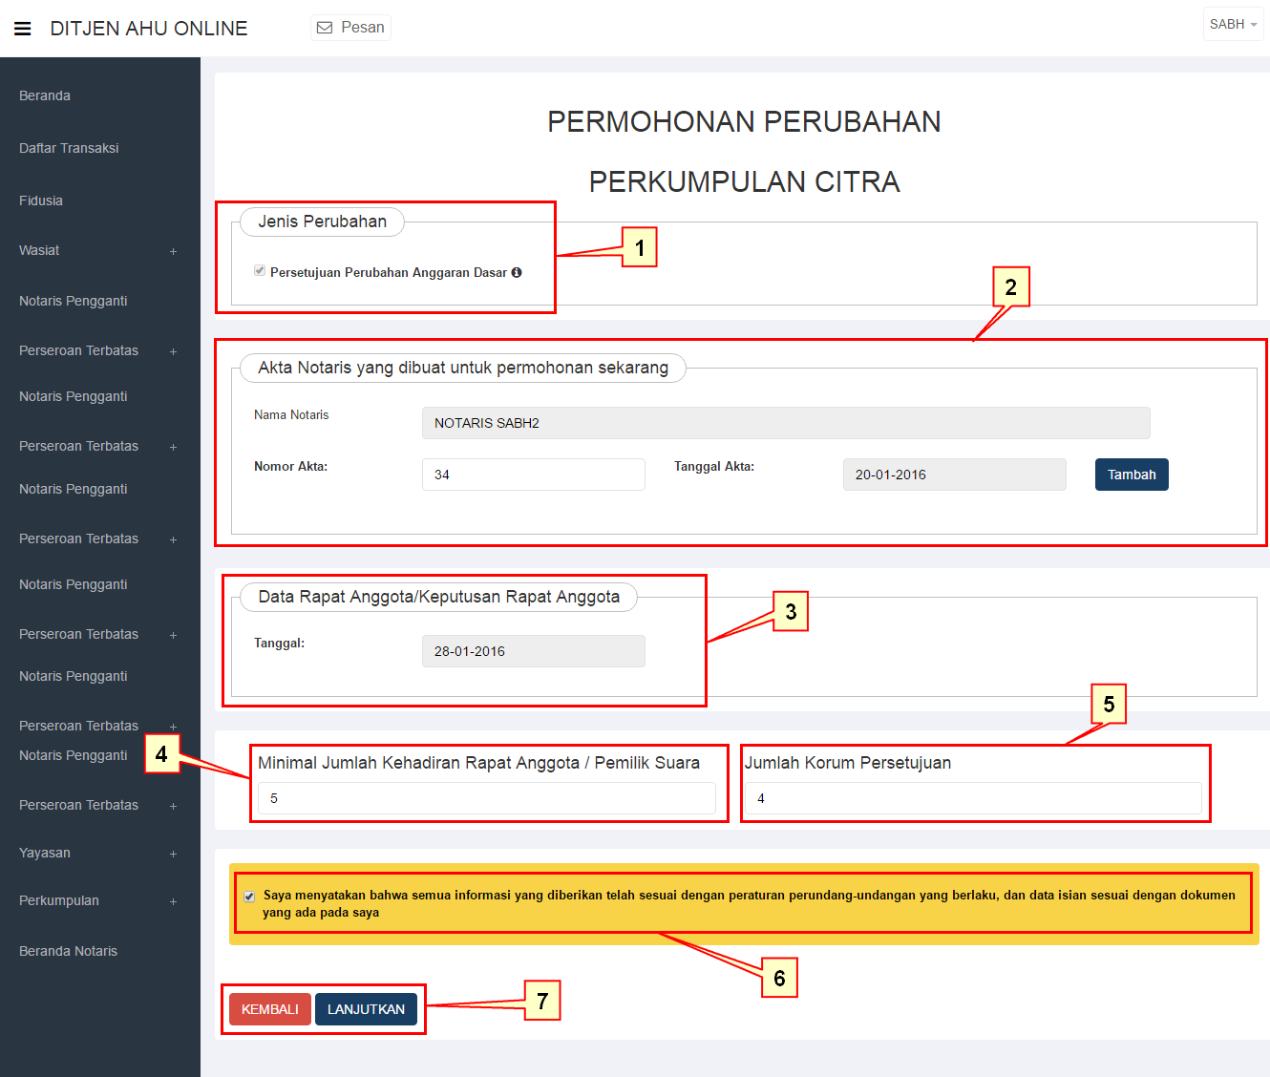Click info icon beside Persetujuan Perubahan Anggaran Dasar
Viewport: 1270px width, 1077px height.
[x=517, y=272]
